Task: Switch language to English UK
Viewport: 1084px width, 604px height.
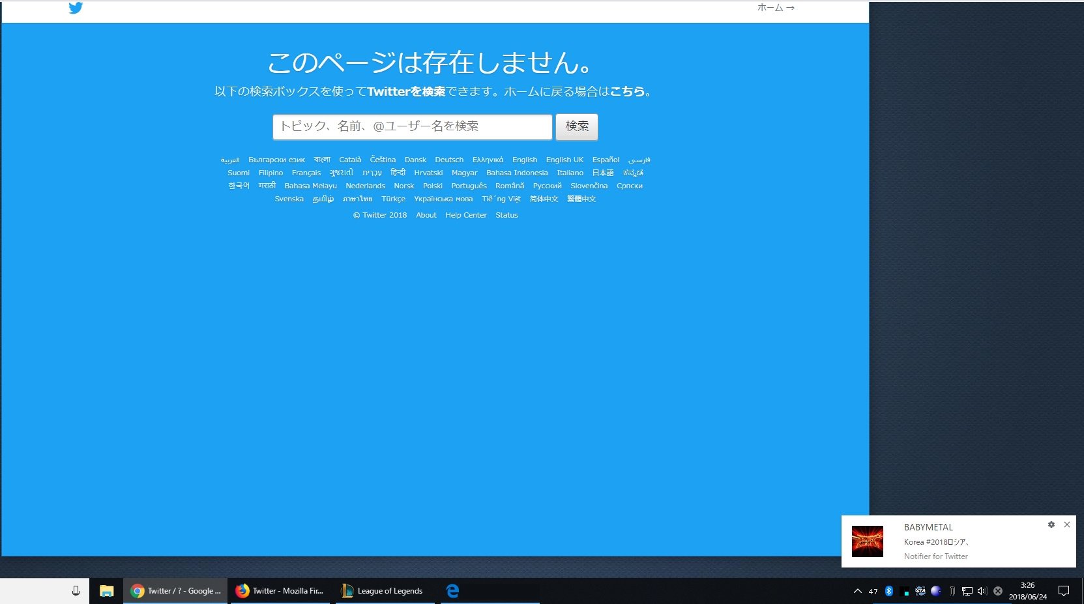Action: (564, 160)
